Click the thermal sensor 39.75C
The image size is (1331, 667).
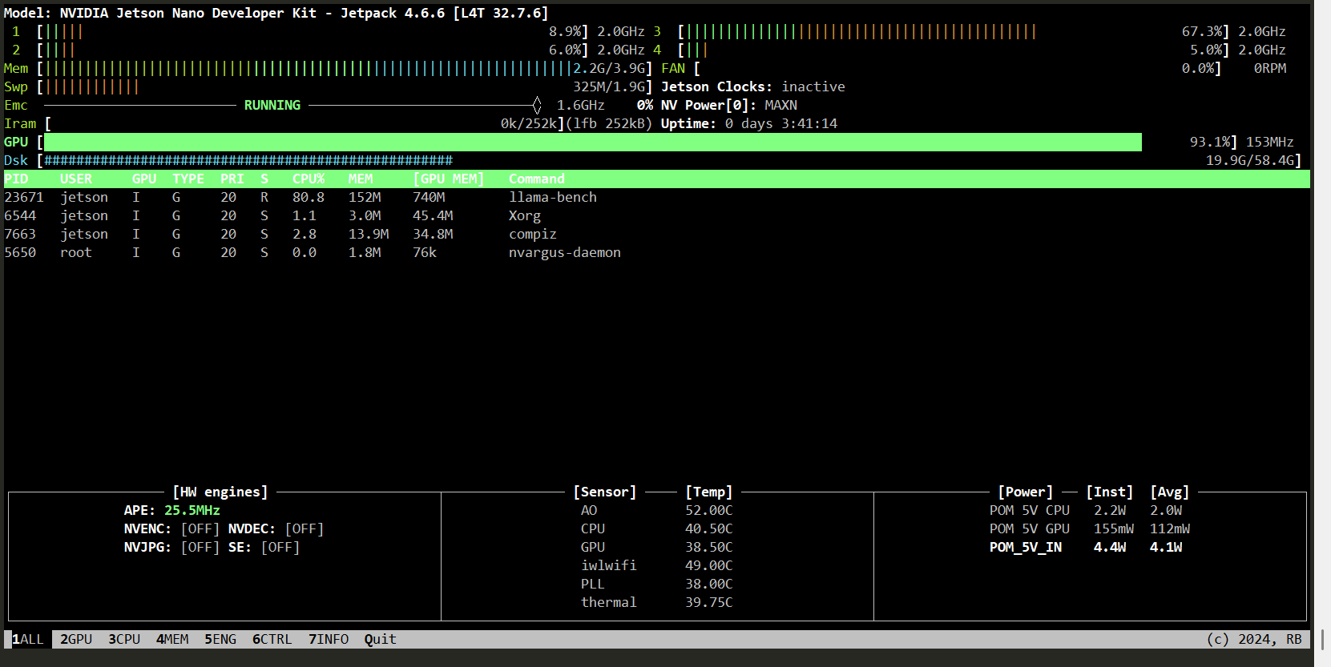coord(709,603)
